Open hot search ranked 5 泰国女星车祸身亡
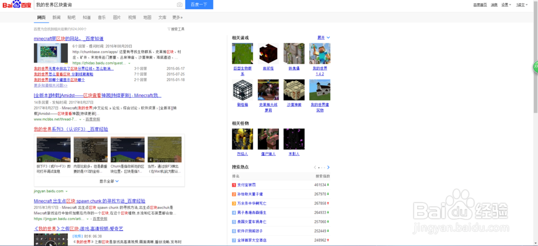Viewport: 538px width, 246px height. 251,222
